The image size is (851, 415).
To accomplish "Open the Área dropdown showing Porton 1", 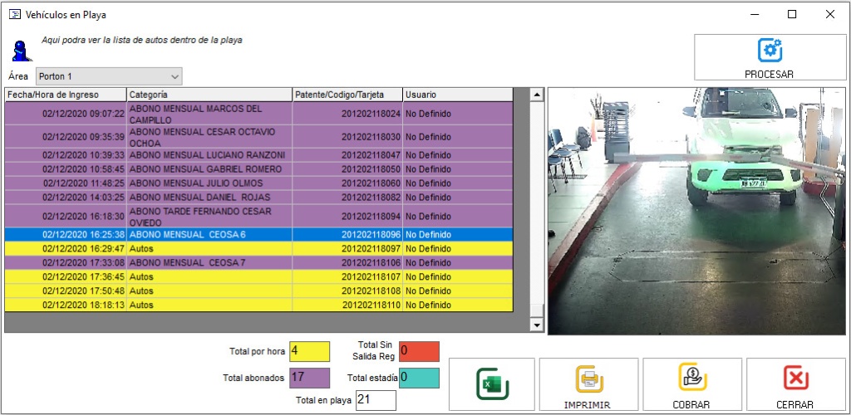I will tap(109, 76).
